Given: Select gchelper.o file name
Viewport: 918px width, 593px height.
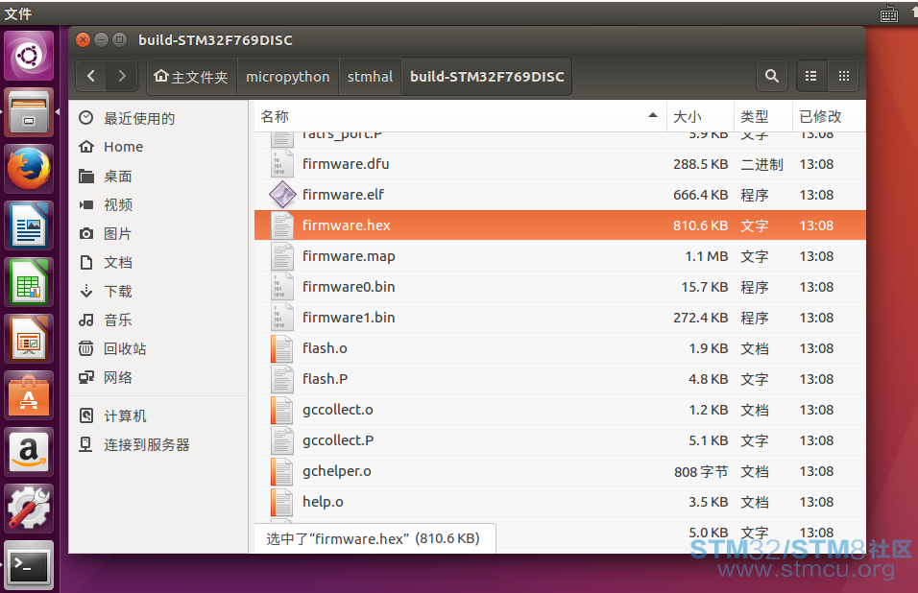Looking at the screenshot, I should 337,471.
